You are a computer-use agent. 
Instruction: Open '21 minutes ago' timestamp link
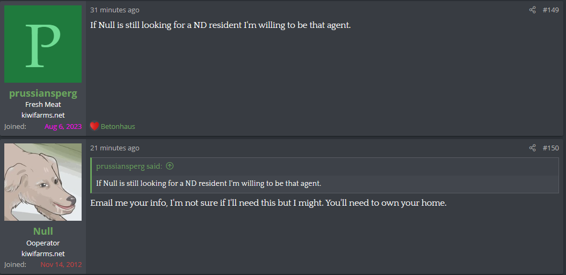pos(114,148)
